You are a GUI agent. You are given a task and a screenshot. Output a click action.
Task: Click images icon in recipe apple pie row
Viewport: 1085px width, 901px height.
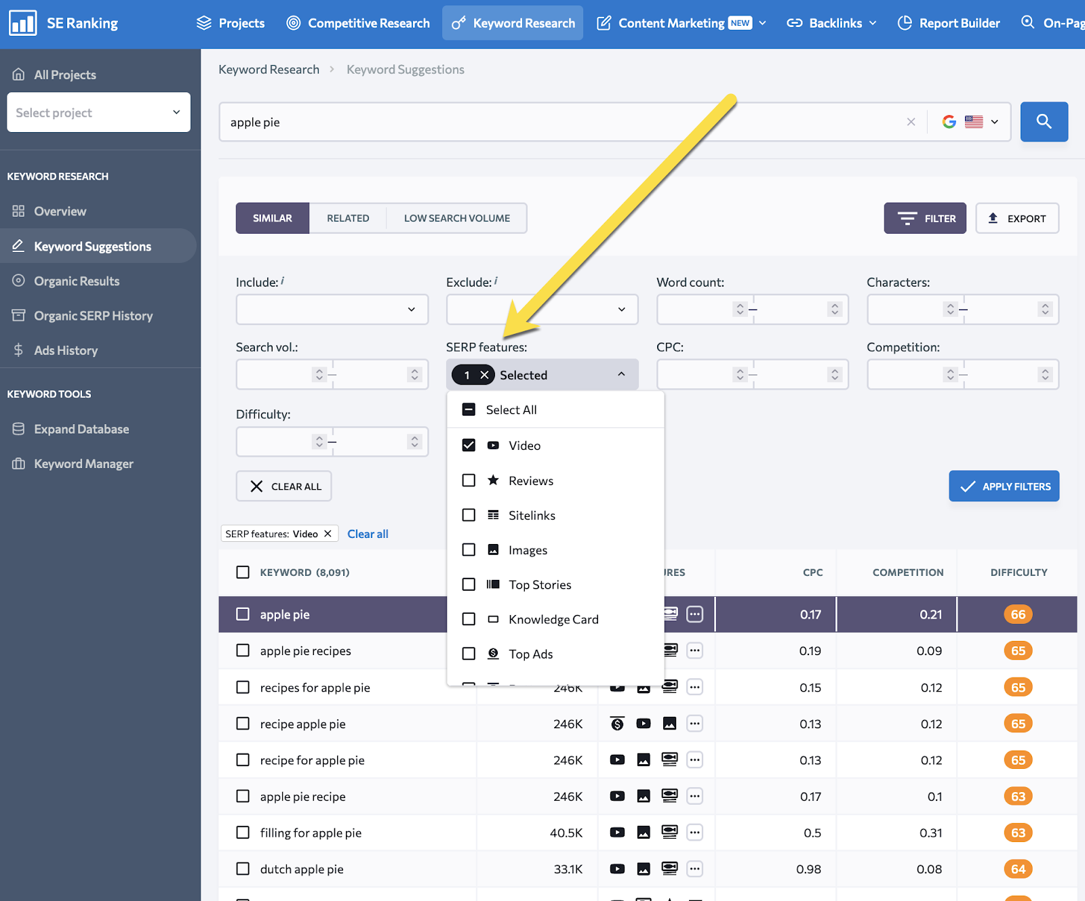coord(669,724)
